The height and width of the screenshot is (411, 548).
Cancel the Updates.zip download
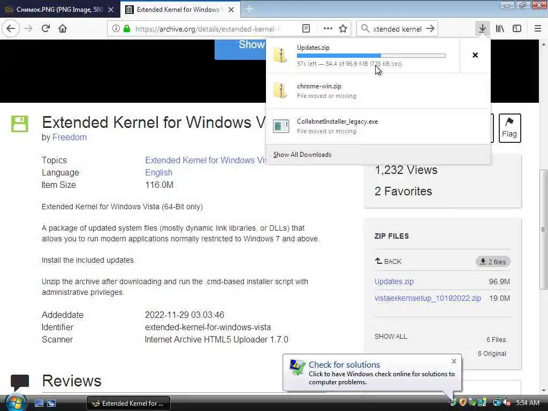pos(475,55)
